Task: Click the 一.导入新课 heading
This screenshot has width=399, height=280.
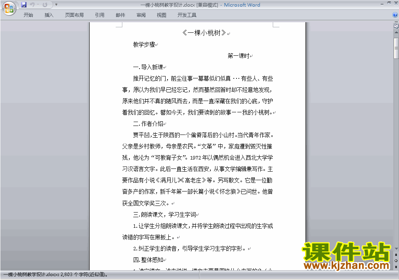Action: 148,67
